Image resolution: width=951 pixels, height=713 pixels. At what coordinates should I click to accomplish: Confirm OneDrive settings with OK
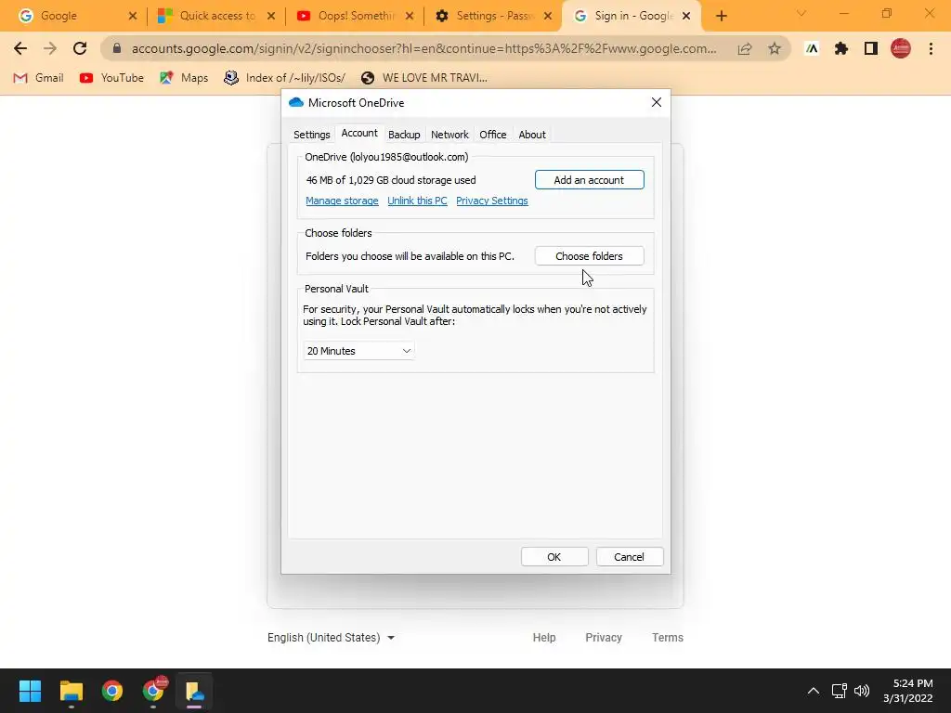[x=554, y=557]
